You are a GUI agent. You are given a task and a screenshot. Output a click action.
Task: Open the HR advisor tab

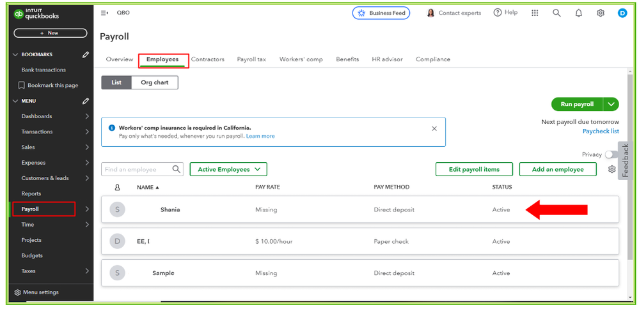point(387,59)
